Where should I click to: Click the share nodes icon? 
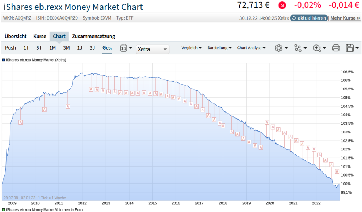point(298,48)
